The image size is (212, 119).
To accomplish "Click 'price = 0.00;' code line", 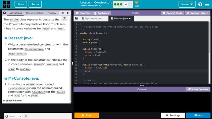I will point(93,55).
